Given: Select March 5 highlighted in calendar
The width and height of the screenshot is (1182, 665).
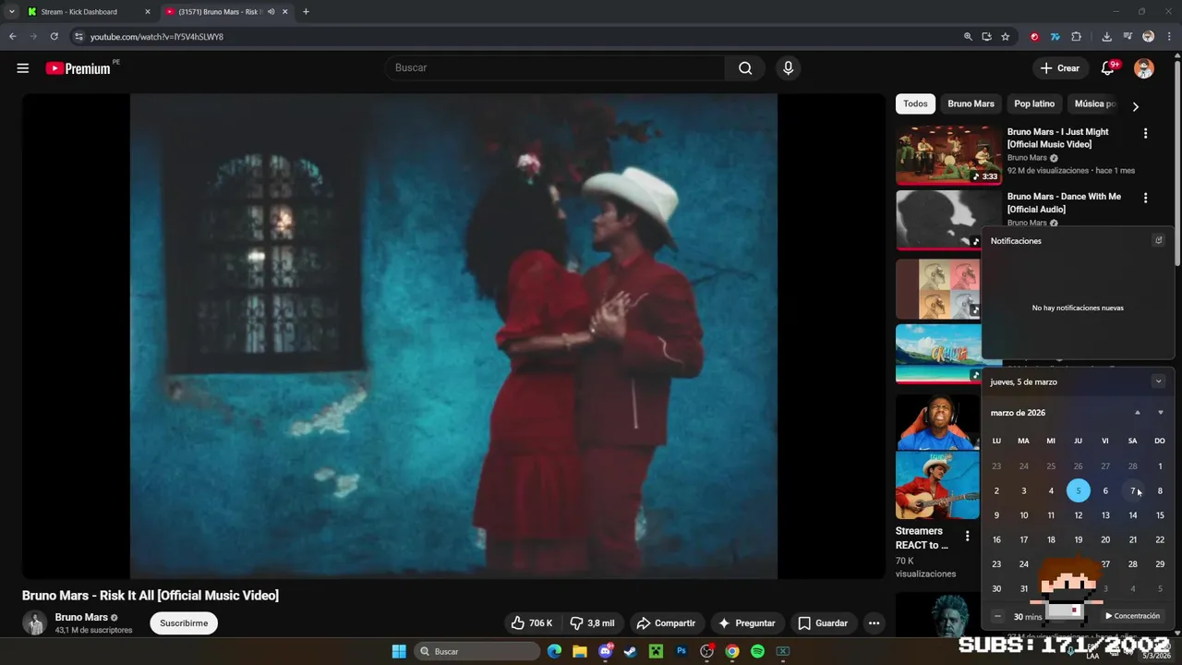Looking at the screenshot, I should (x=1078, y=491).
